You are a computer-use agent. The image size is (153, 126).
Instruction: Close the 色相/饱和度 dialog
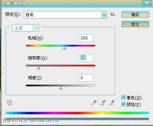pos(147,3)
